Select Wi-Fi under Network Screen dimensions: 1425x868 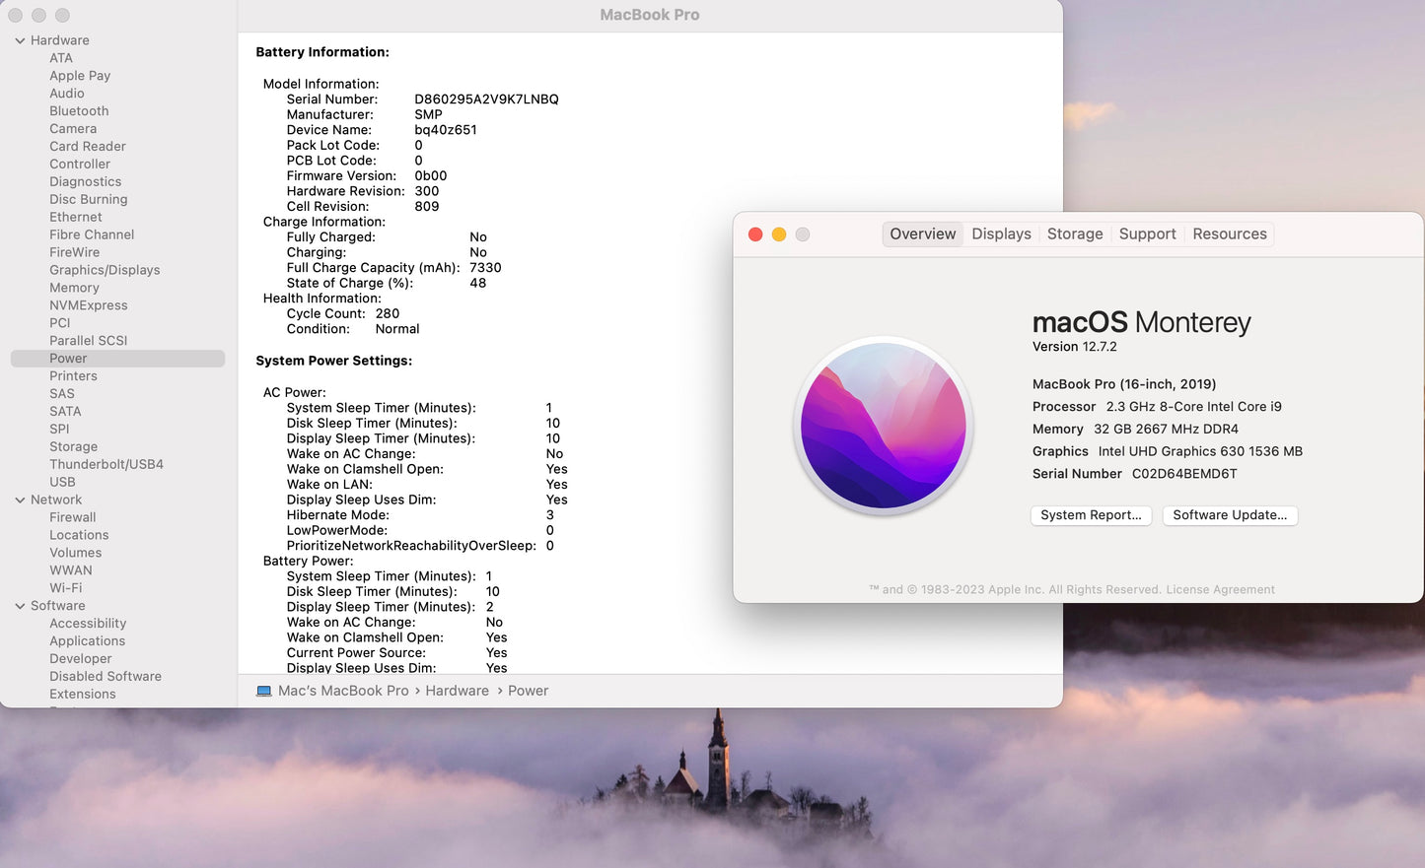[x=70, y=587]
